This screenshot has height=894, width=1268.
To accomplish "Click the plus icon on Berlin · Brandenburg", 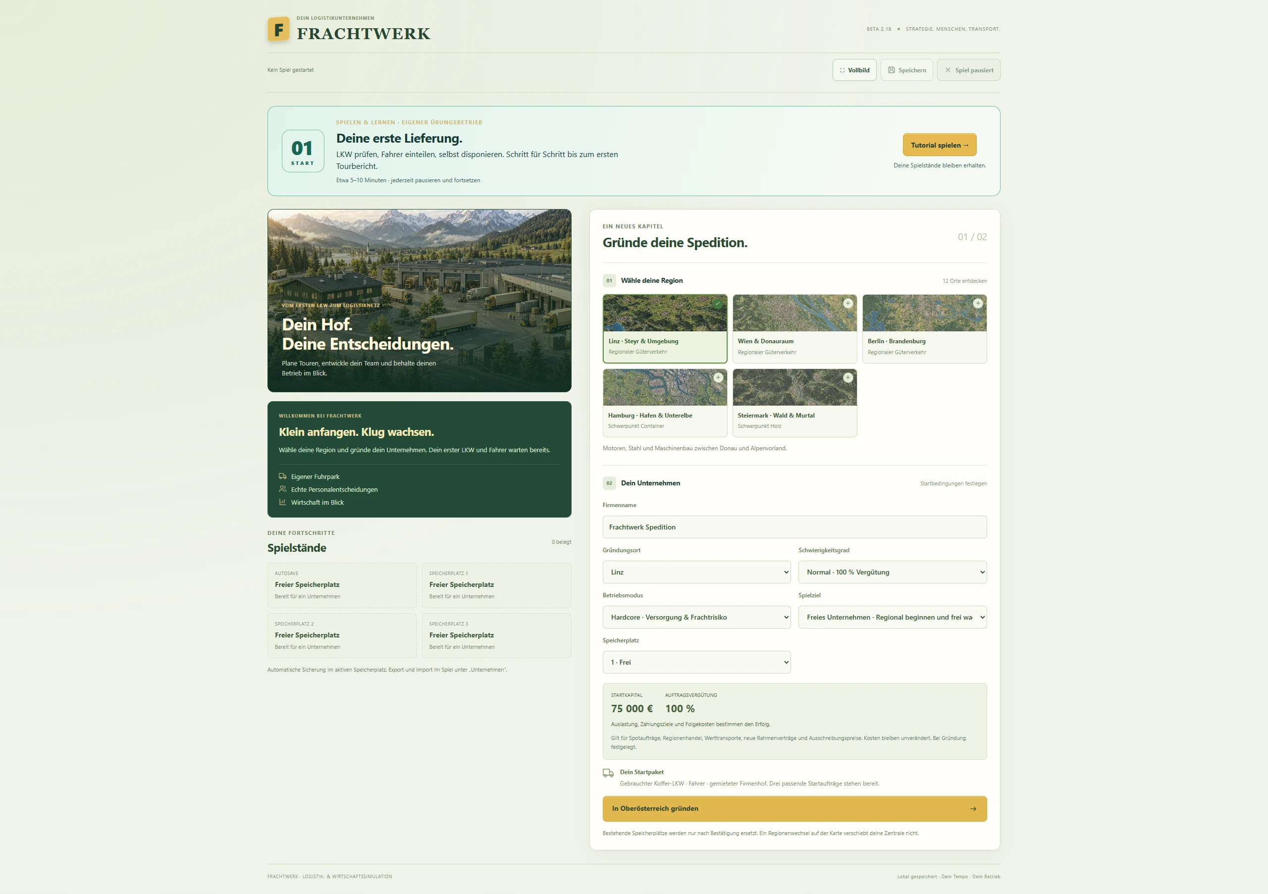I will coord(978,303).
